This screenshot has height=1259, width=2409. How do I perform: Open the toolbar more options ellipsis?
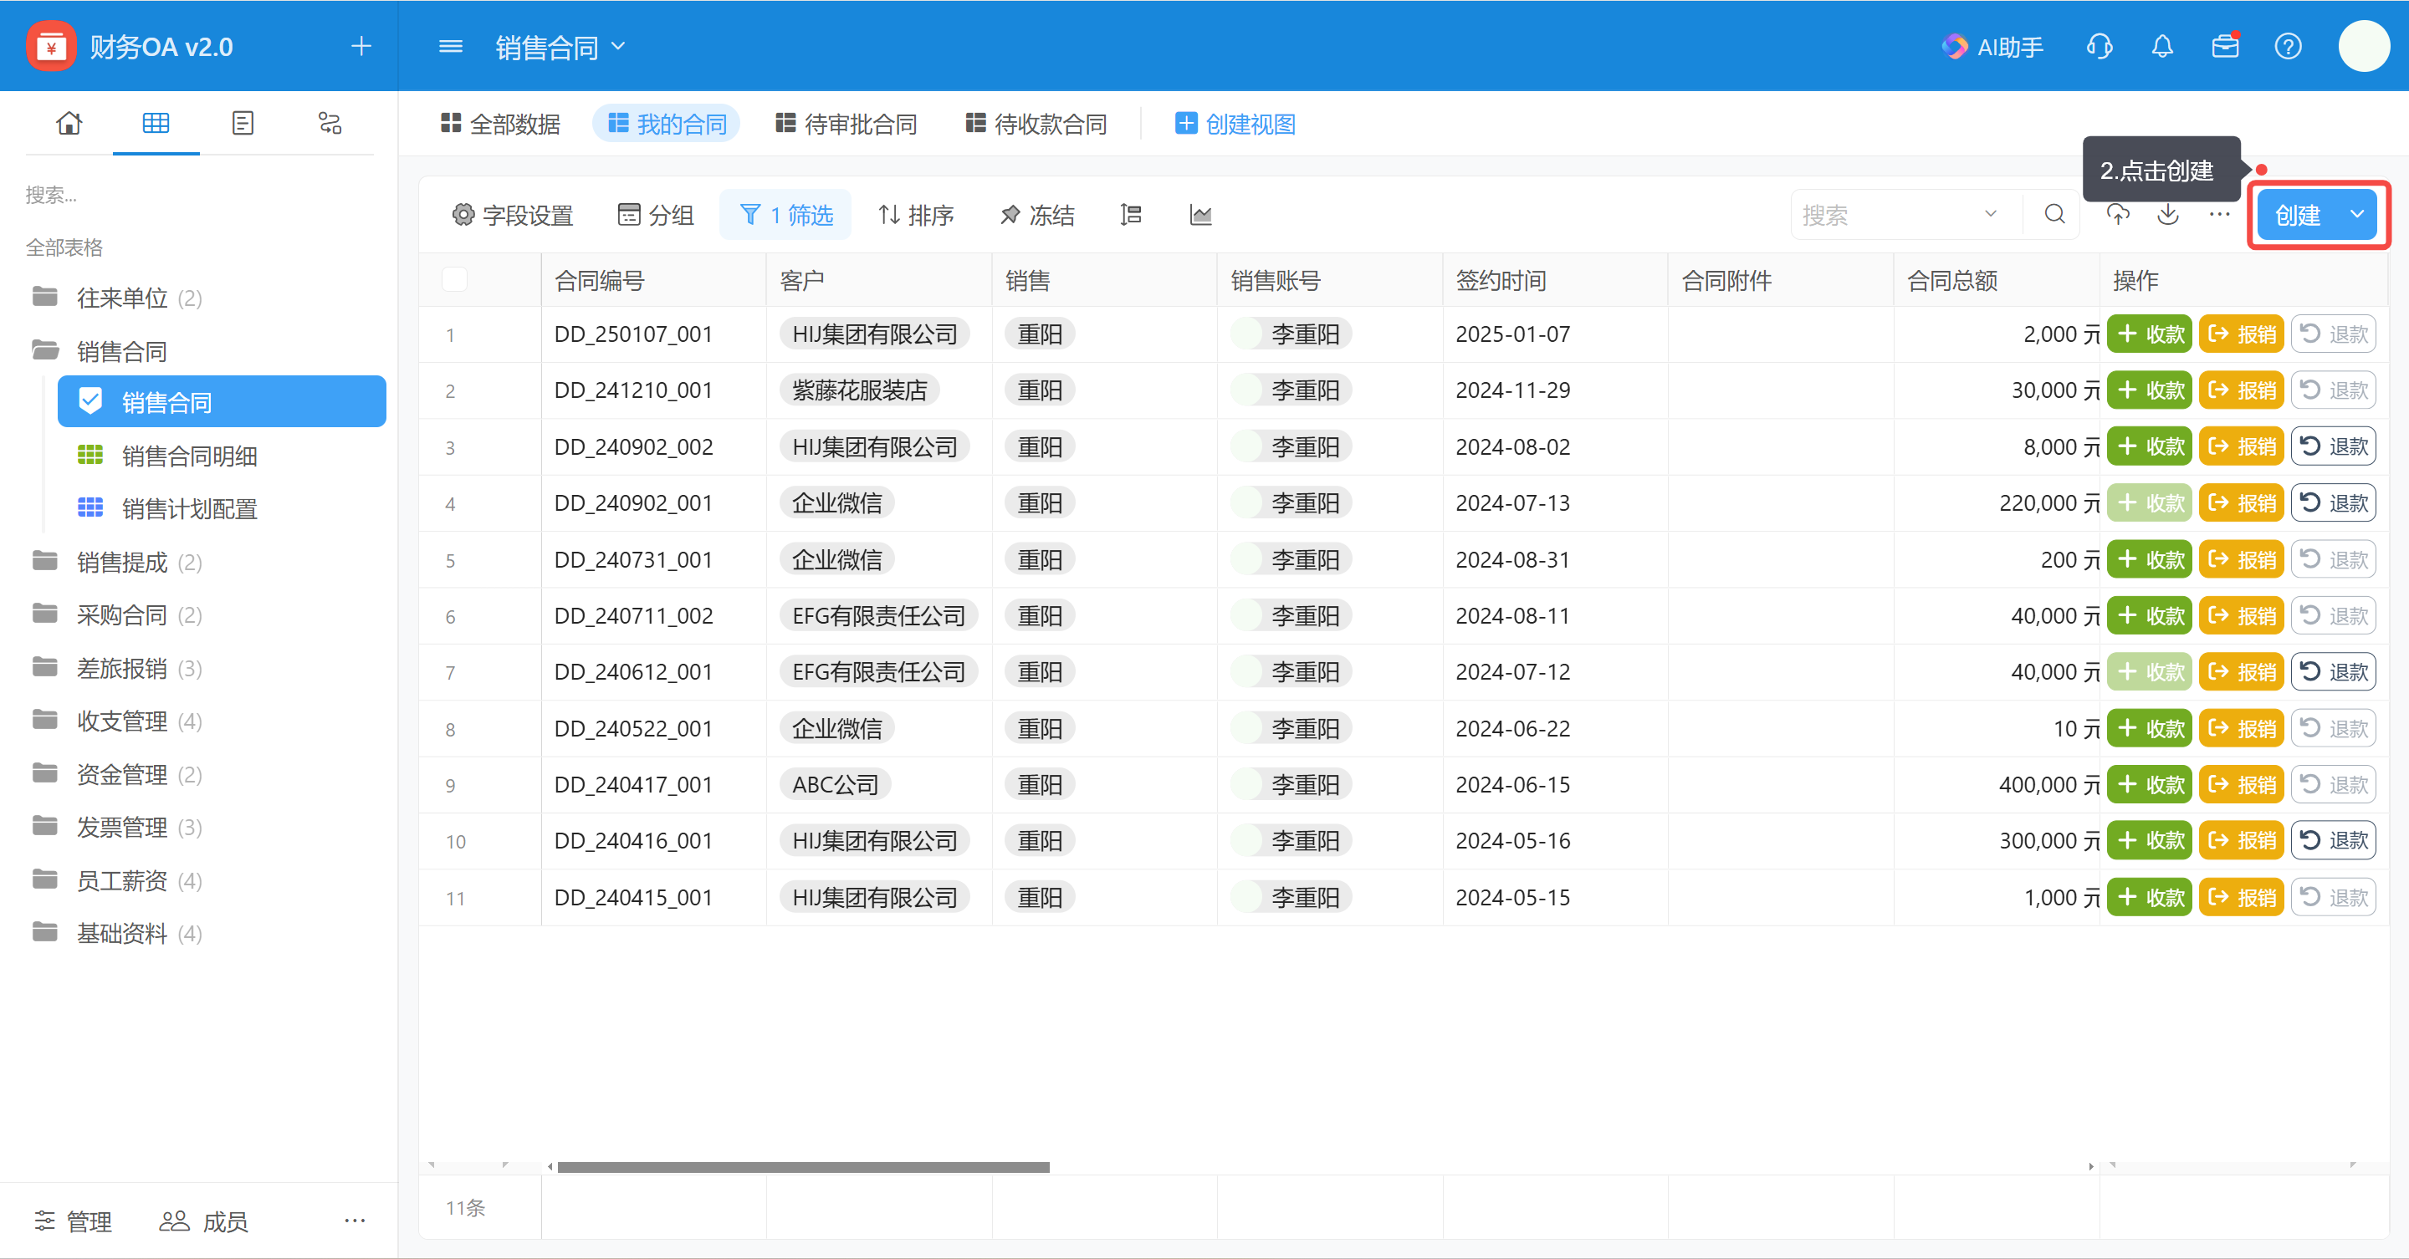(2219, 215)
